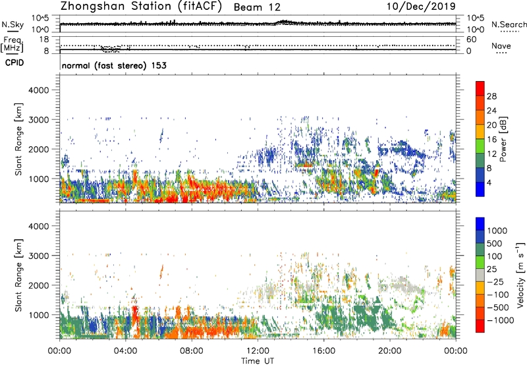Click the 'Time UT' axis title
The image size is (527, 365).
(x=258, y=361)
